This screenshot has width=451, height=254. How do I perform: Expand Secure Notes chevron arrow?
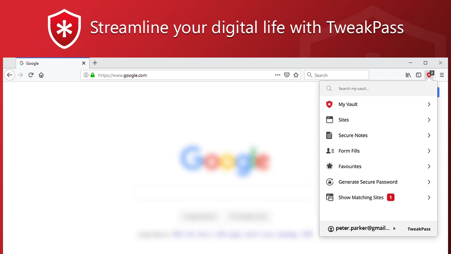(x=429, y=135)
